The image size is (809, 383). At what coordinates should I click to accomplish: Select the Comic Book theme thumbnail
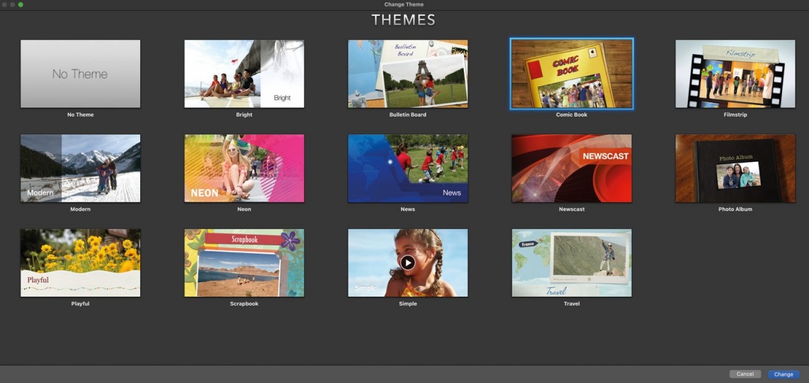coord(572,74)
